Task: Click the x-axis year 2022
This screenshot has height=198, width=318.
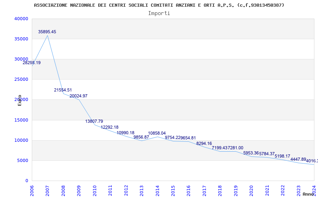Action: click(x=283, y=191)
